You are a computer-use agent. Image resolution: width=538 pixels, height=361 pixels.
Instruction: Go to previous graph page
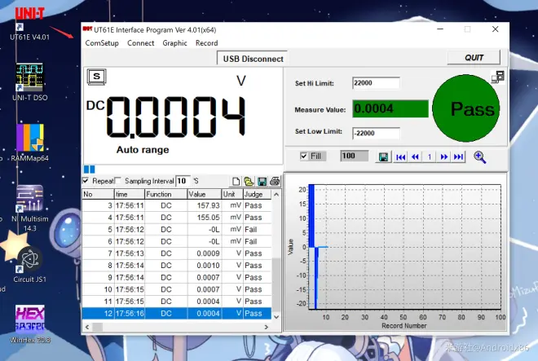point(415,156)
